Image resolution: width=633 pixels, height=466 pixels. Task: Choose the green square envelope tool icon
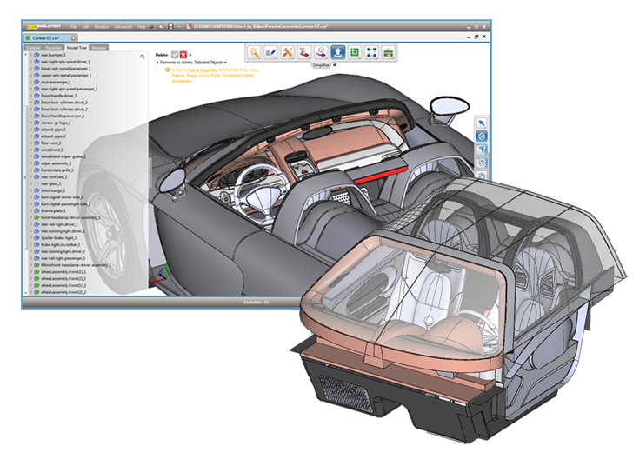click(x=355, y=52)
